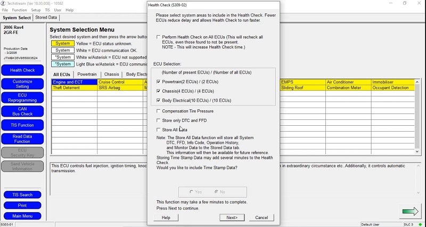The width and height of the screenshot is (426, 227).
Task: Click the Next> button
Action: (x=232, y=217)
